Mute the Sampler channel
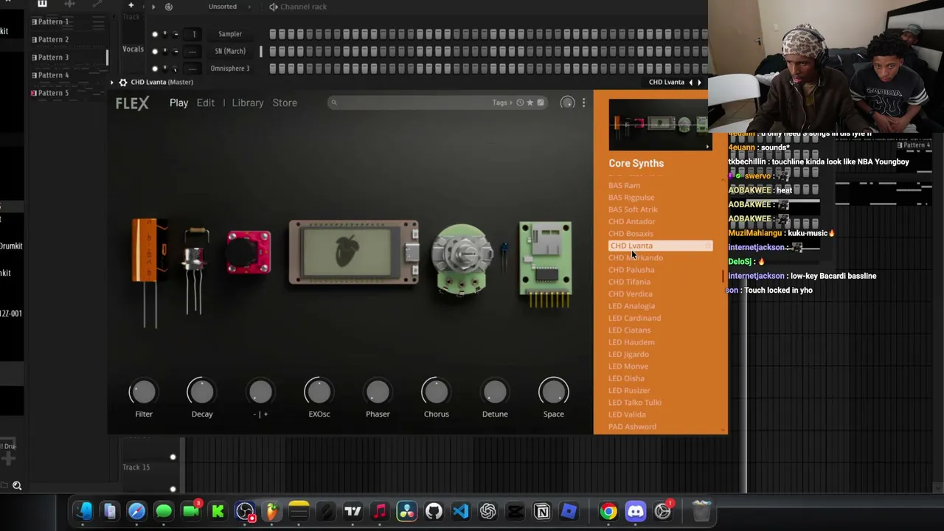Screen dimensions: 944x531 [155, 34]
